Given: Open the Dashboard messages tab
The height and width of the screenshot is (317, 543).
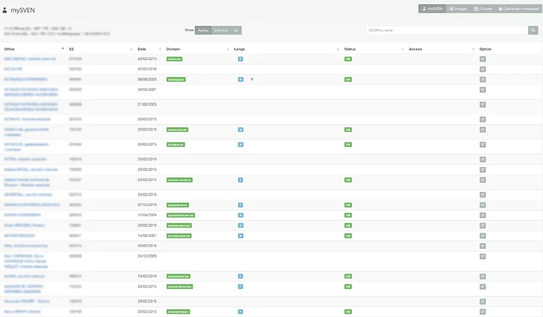Looking at the screenshot, I should click(518, 8).
